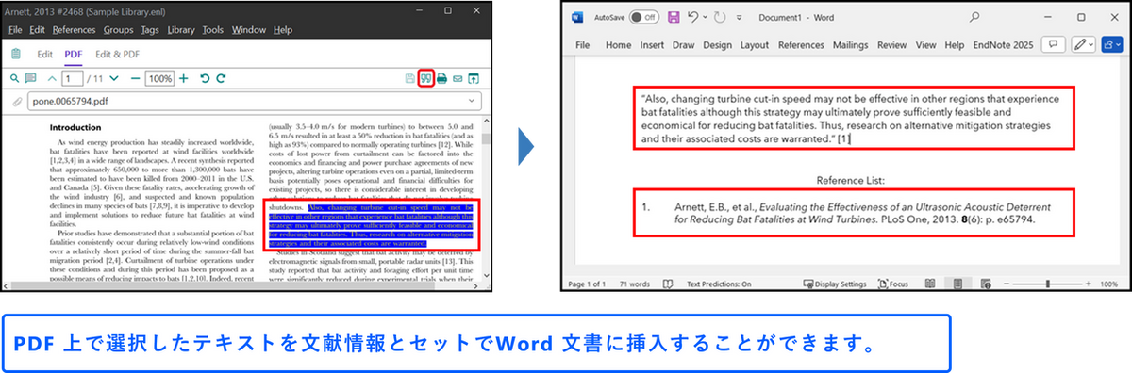This screenshot has width=1132, height=373.
Task: Open the File menu in EndNote
Action: point(16,30)
